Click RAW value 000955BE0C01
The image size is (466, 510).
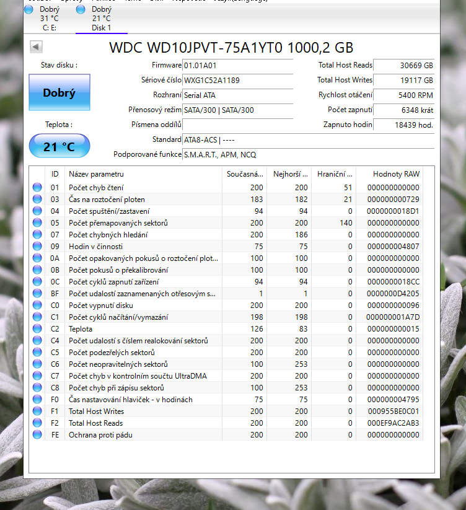pyautogui.click(x=393, y=411)
